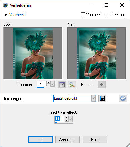130x147 pixels.
Task: Click the reset to default arrow icon
Action: tap(123, 98)
